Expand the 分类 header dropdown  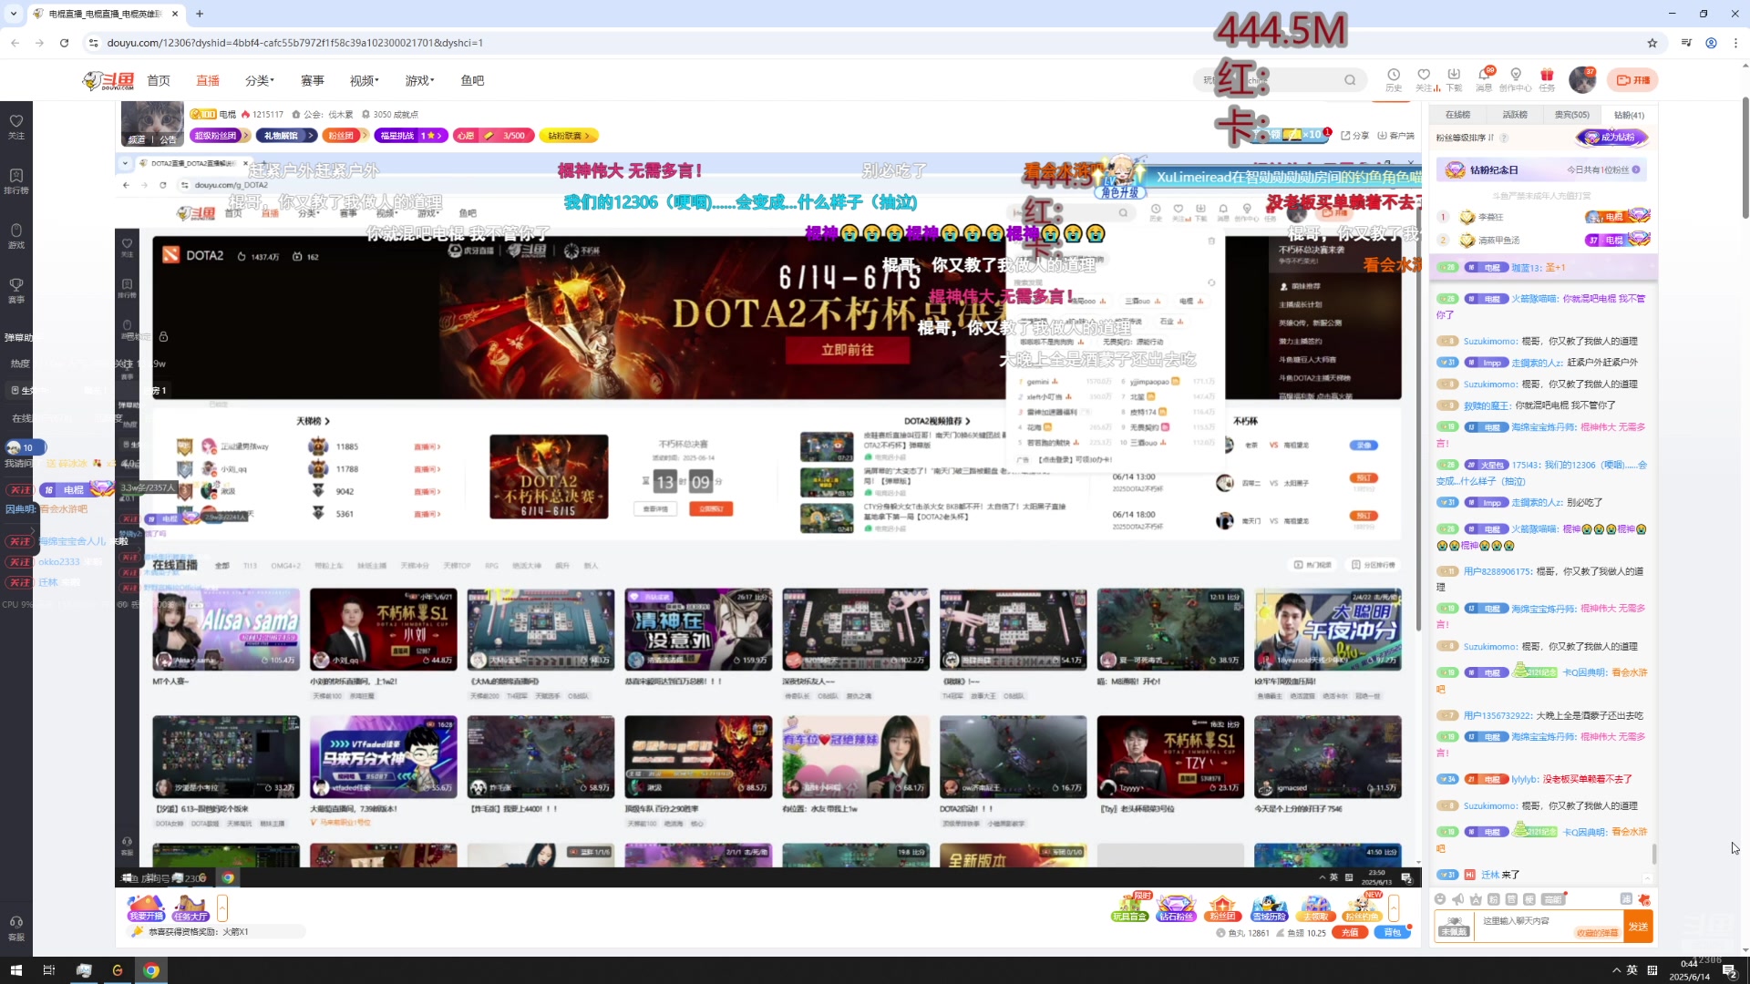point(260,81)
